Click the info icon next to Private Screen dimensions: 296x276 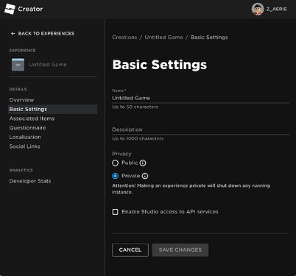(145, 176)
